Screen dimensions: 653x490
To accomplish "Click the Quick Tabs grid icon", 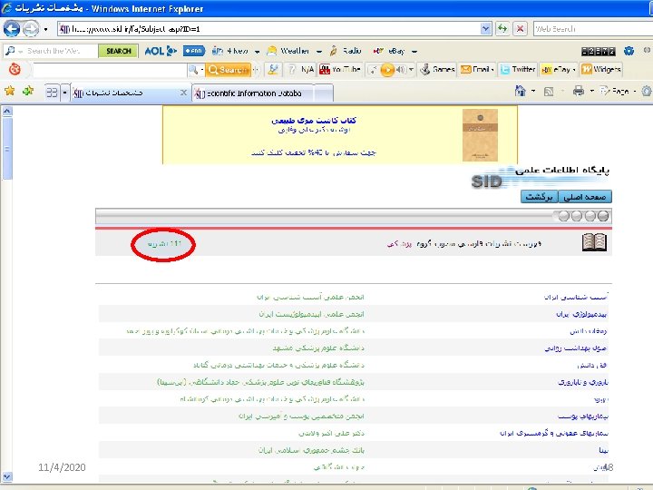I will pos(52,92).
